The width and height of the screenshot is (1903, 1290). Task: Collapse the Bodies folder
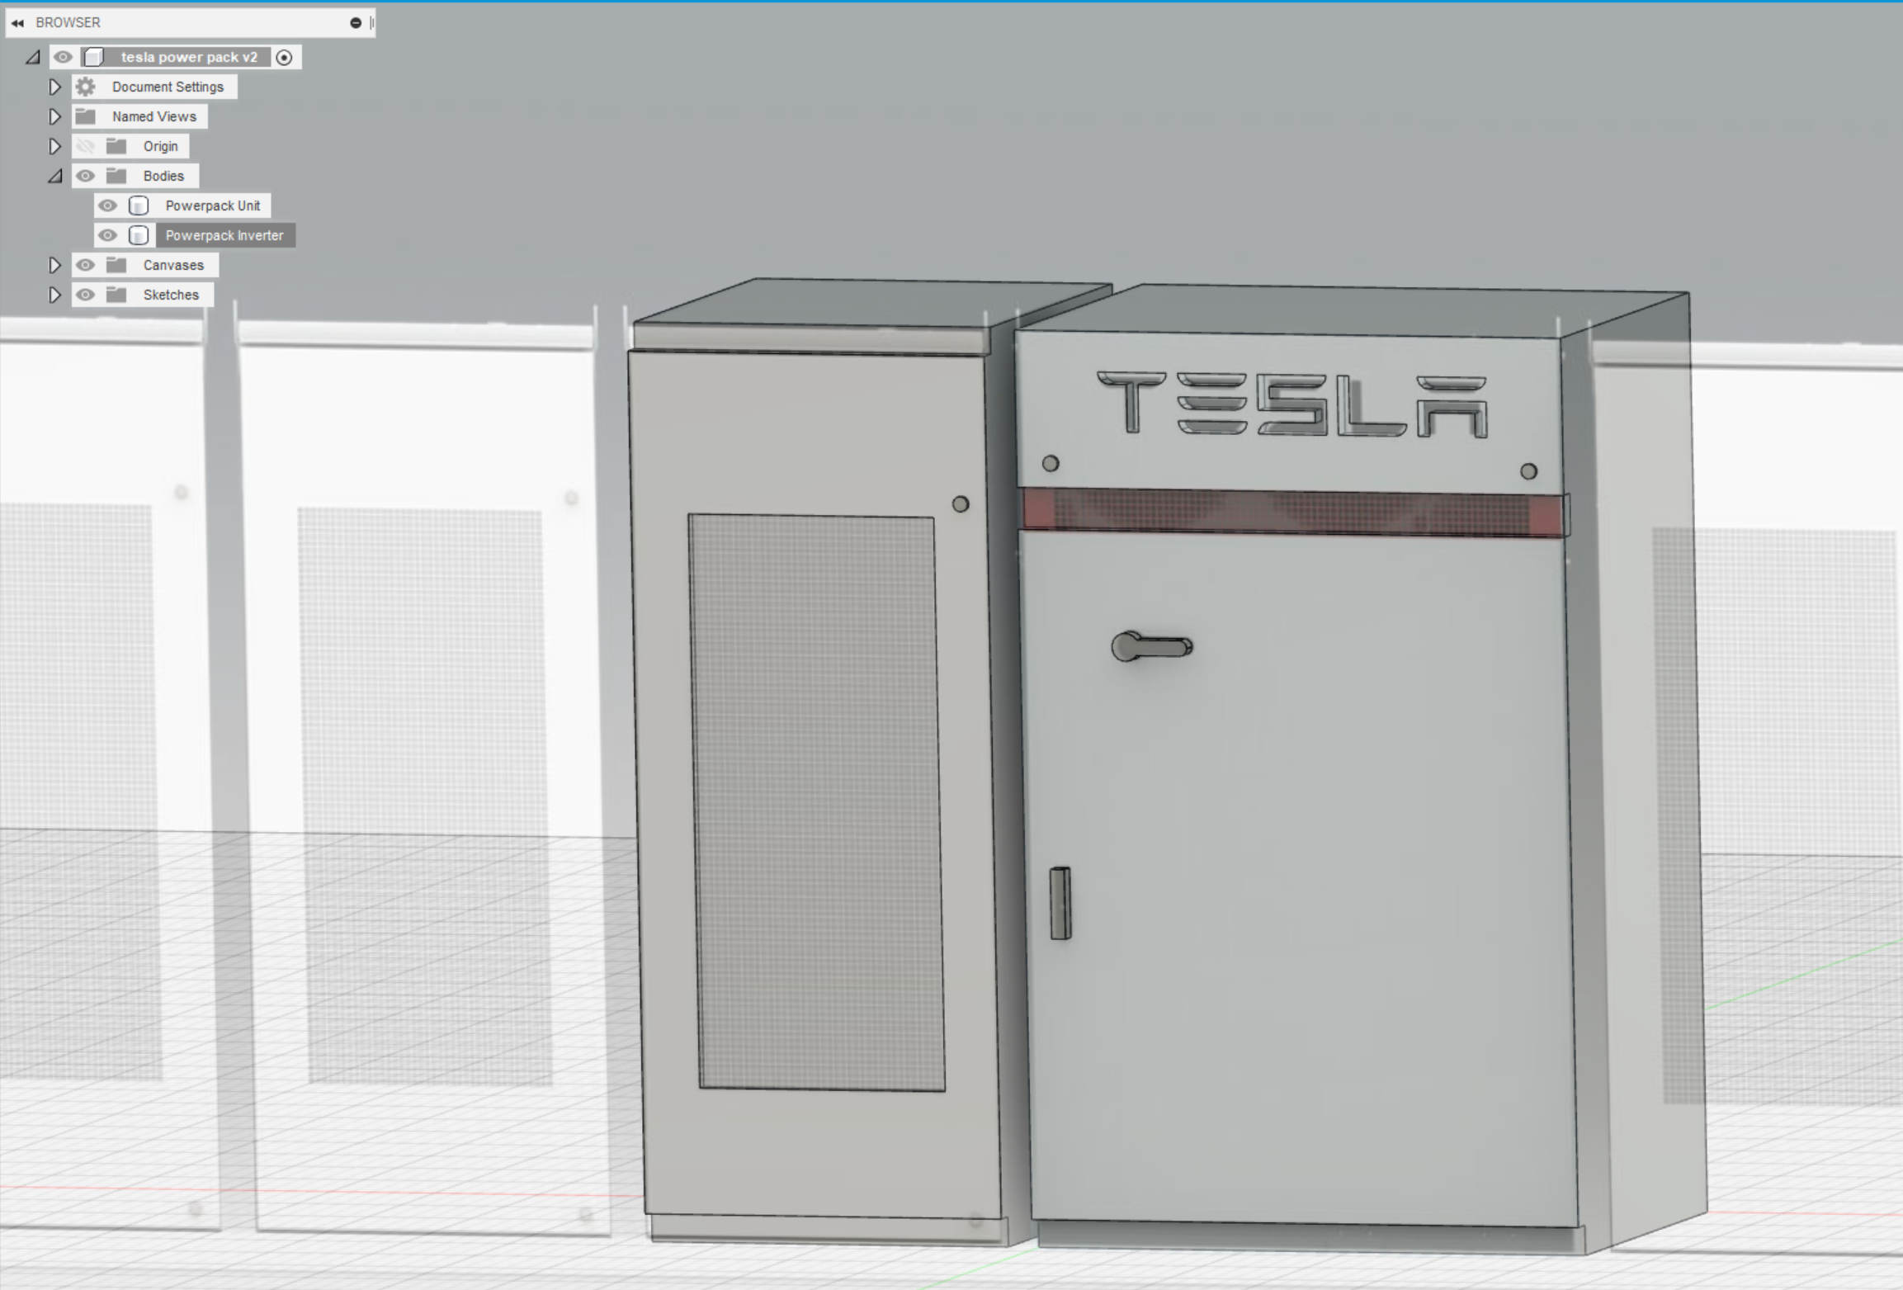point(54,176)
